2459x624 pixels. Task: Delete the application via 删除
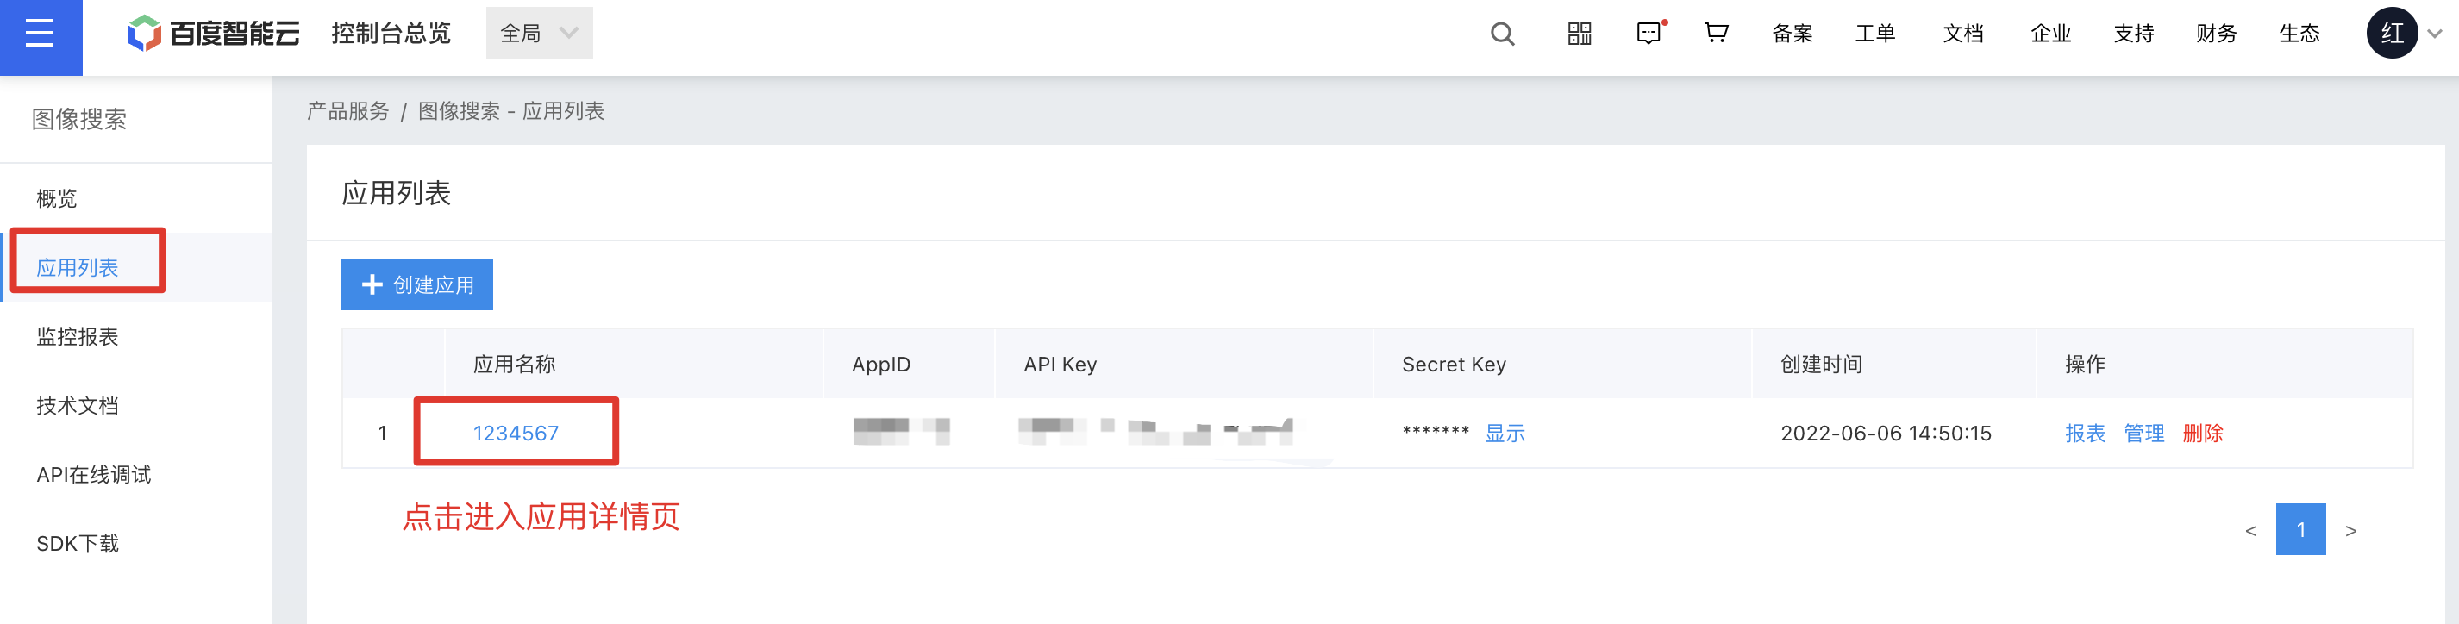2203,434
